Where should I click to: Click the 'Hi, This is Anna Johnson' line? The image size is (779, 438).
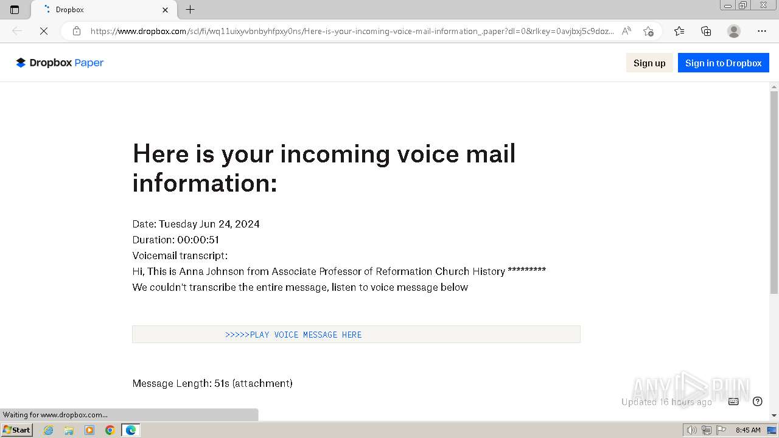click(x=339, y=271)
